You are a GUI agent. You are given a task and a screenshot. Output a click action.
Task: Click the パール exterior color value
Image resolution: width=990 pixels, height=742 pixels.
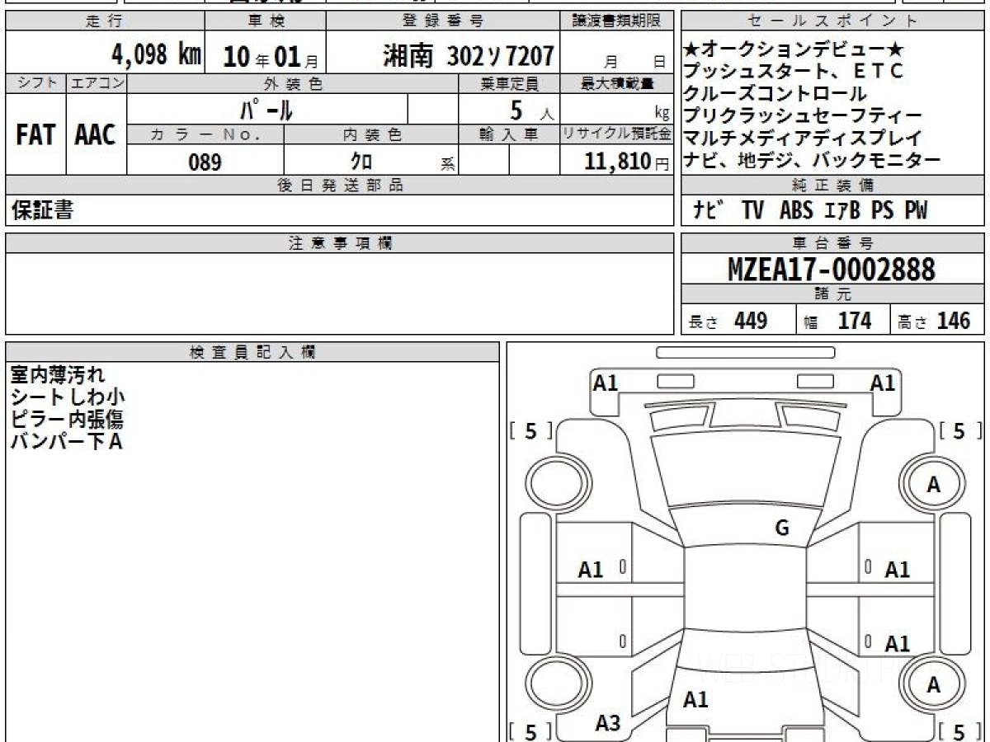coord(266,110)
